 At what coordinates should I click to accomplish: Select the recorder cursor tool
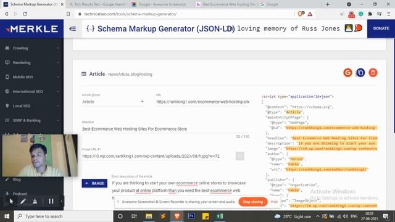(x=11, y=201)
